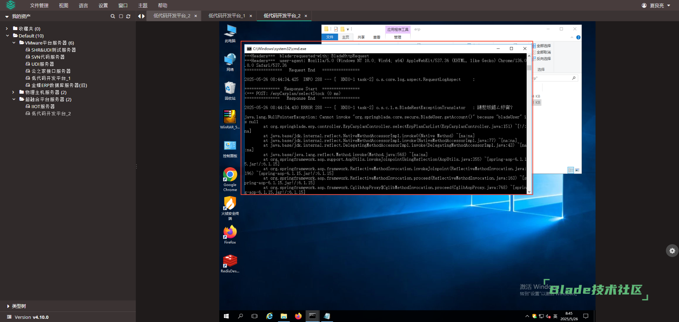Click the notebook app in taskbar
Image resolution: width=679 pixels, height=322 pixels.
(327, 316)
